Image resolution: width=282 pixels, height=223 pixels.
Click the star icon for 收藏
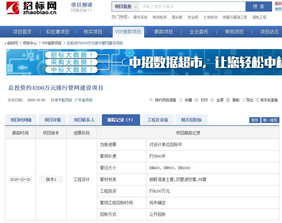(x=181, y=100)
